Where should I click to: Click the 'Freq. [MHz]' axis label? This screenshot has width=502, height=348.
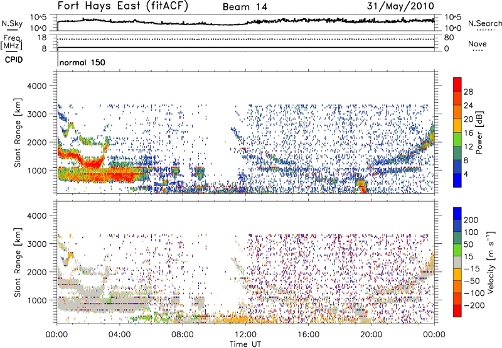point(11,42)
